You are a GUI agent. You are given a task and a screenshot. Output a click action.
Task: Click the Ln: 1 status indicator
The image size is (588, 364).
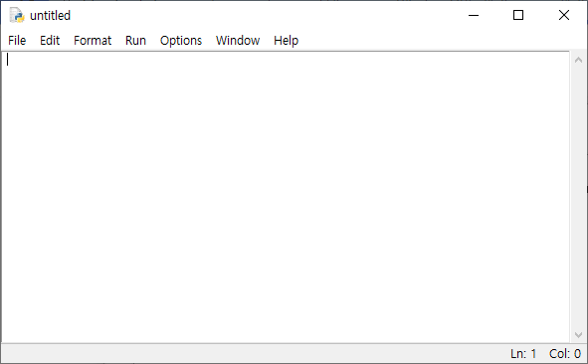[523, 353]
